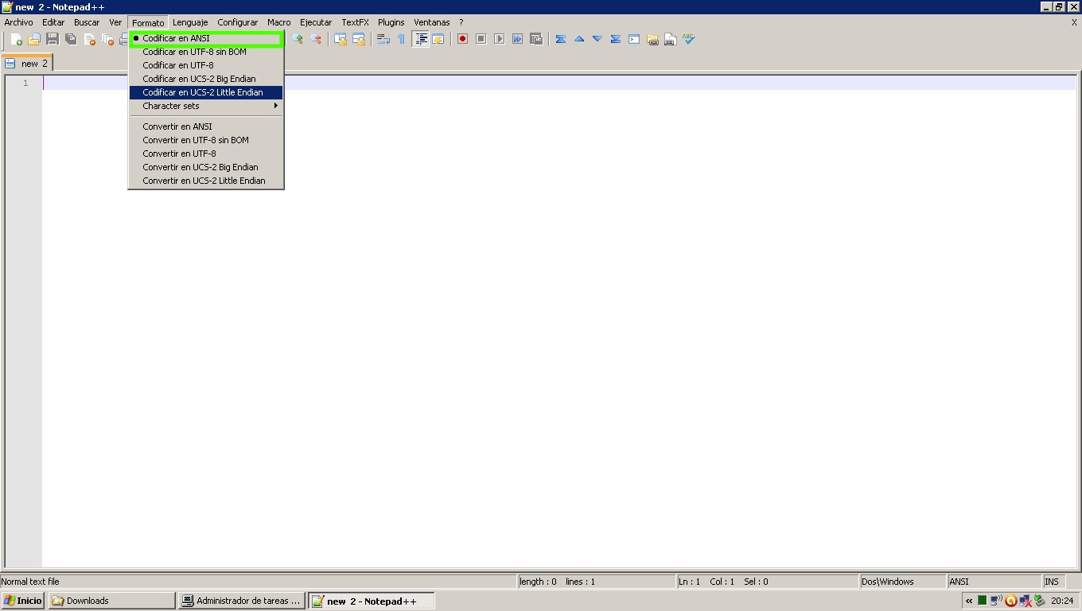The image size is (1082, 611).
Task: Click the Open file toolbar icon
Action: 34,39
